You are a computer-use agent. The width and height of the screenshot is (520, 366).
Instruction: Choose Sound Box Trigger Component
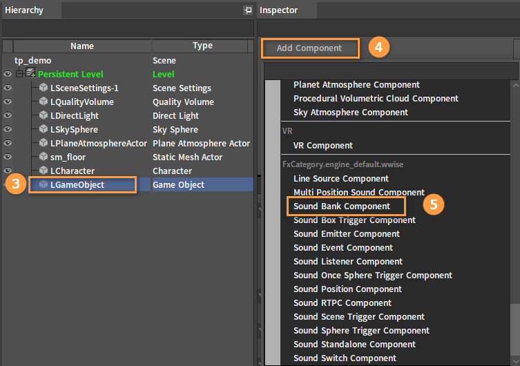tap(354, 220)
